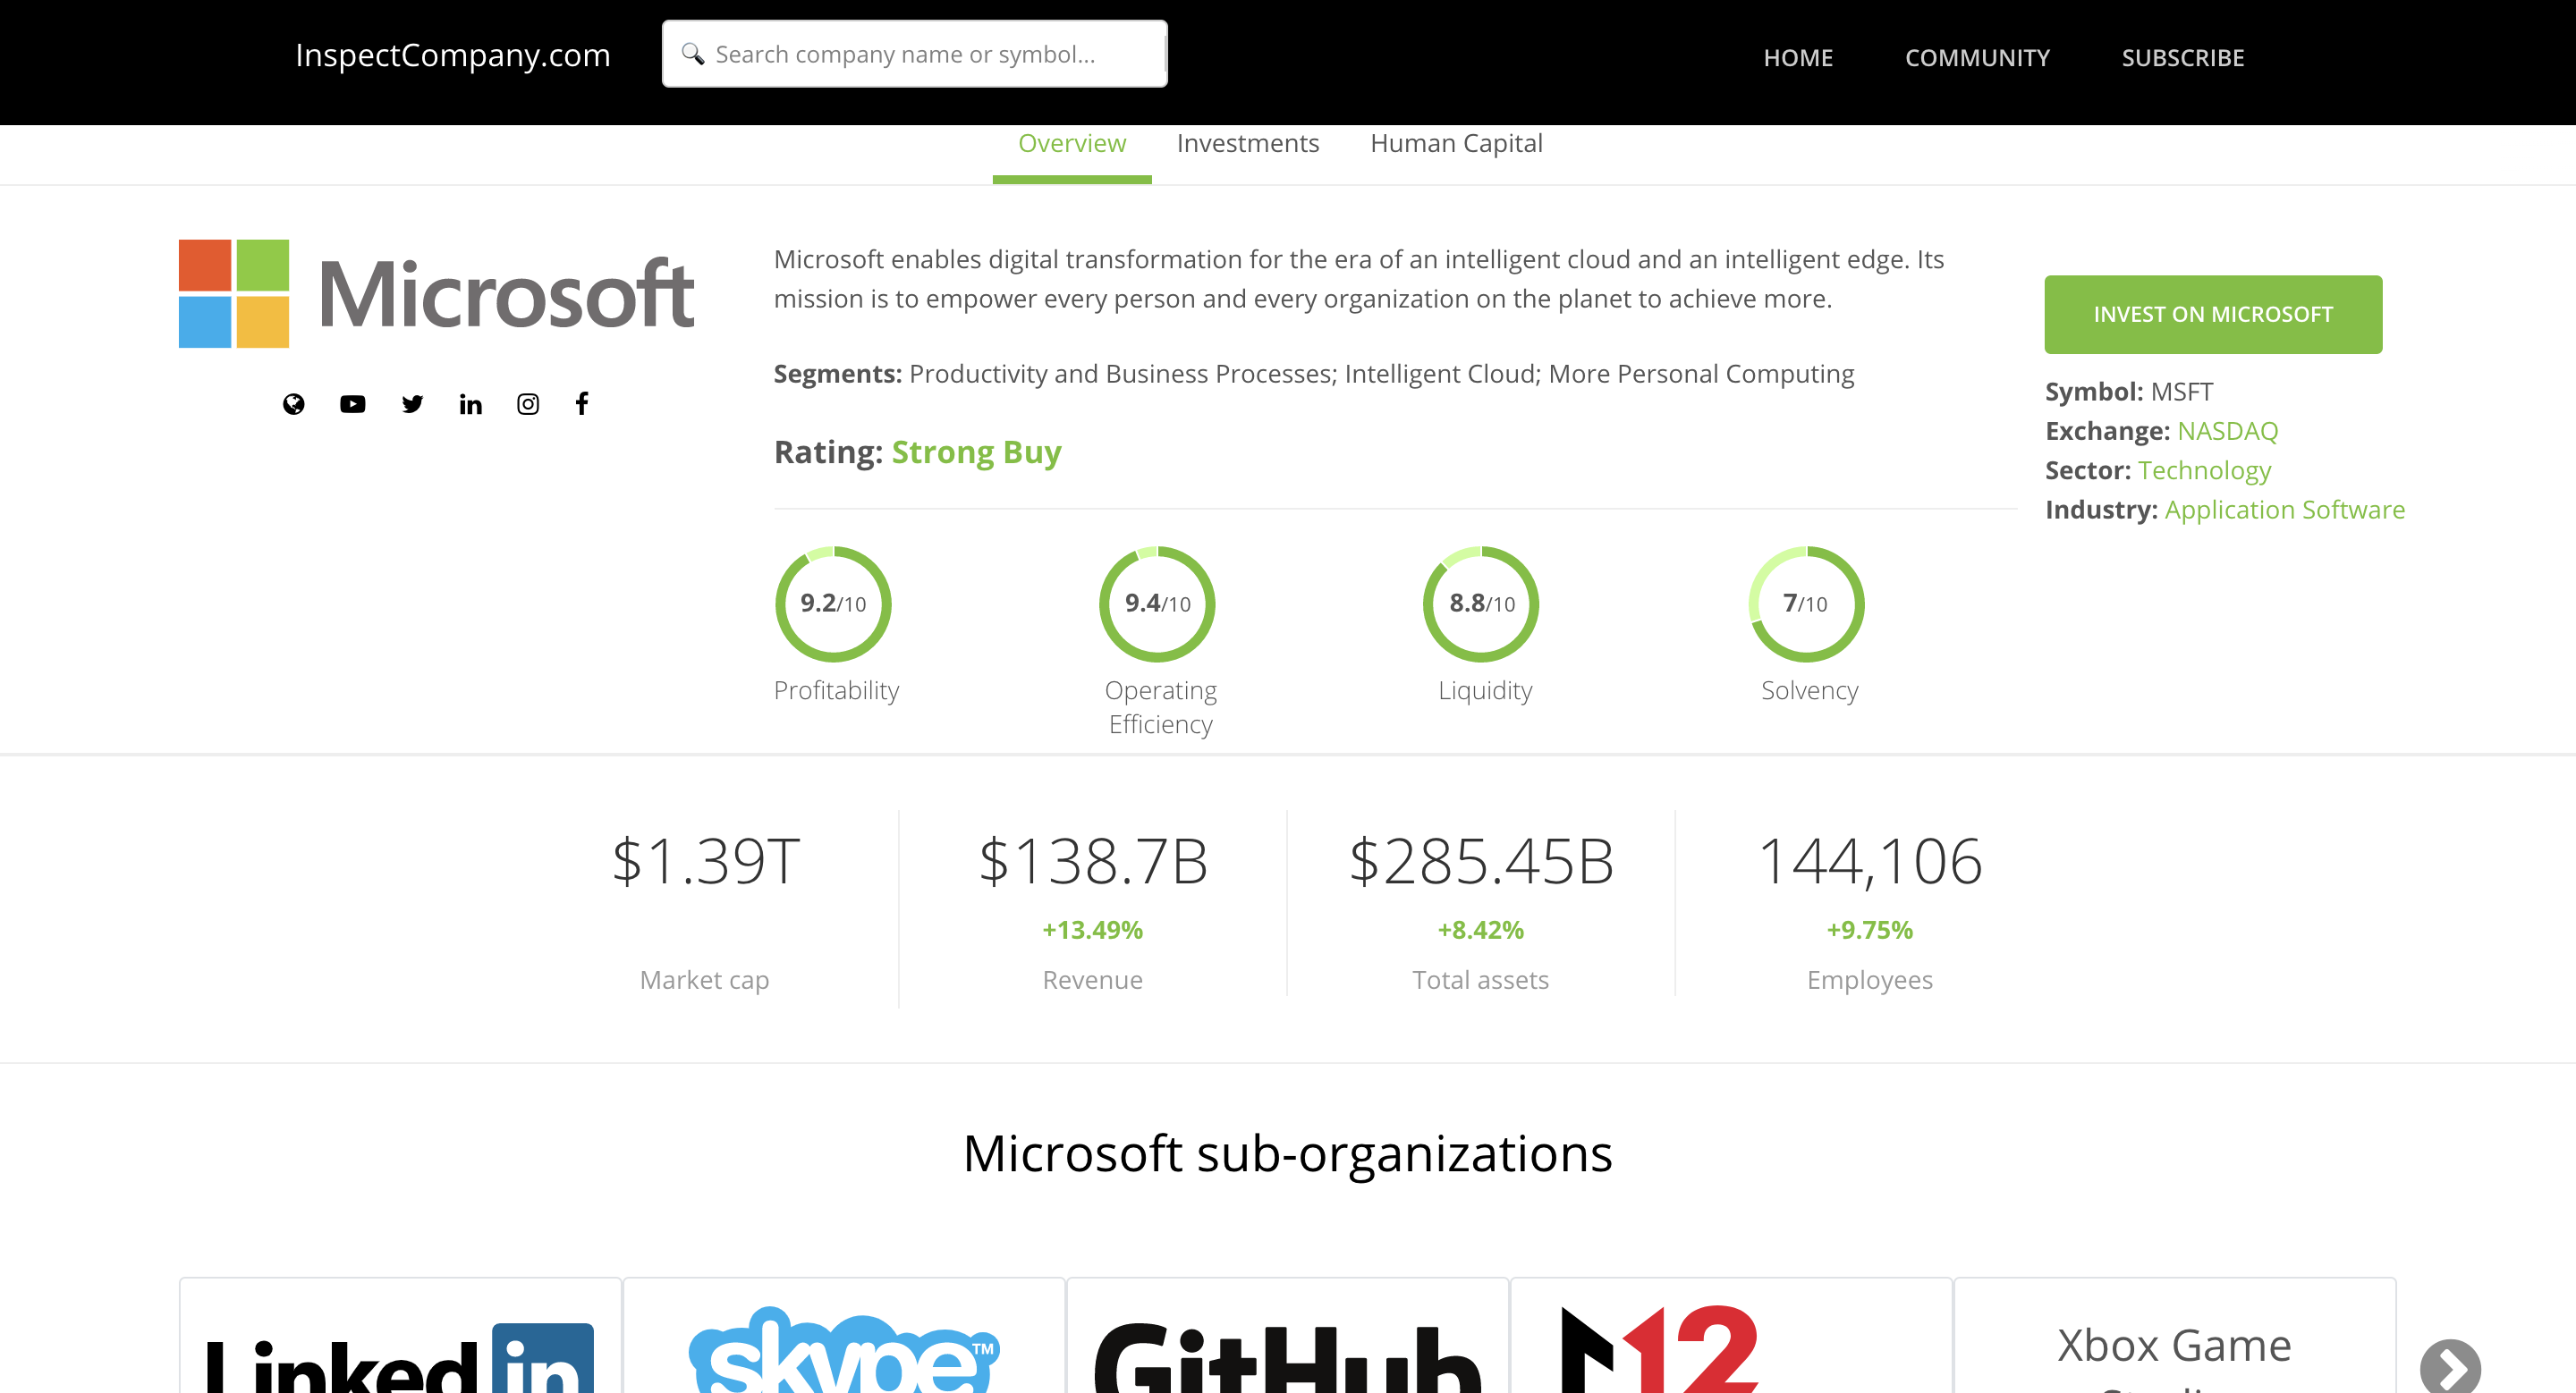Select the Overview tab
2576x1393 pixels.
click(1071, 144)
